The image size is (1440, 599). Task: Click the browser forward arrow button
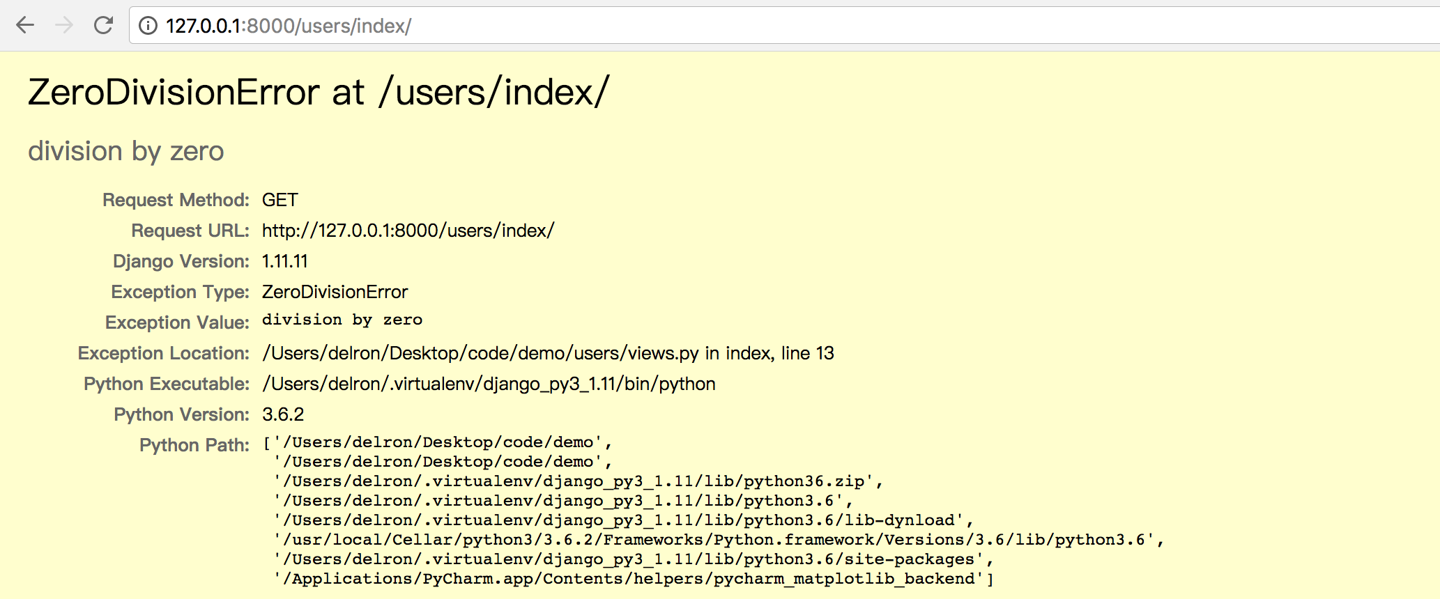(64, 26)
